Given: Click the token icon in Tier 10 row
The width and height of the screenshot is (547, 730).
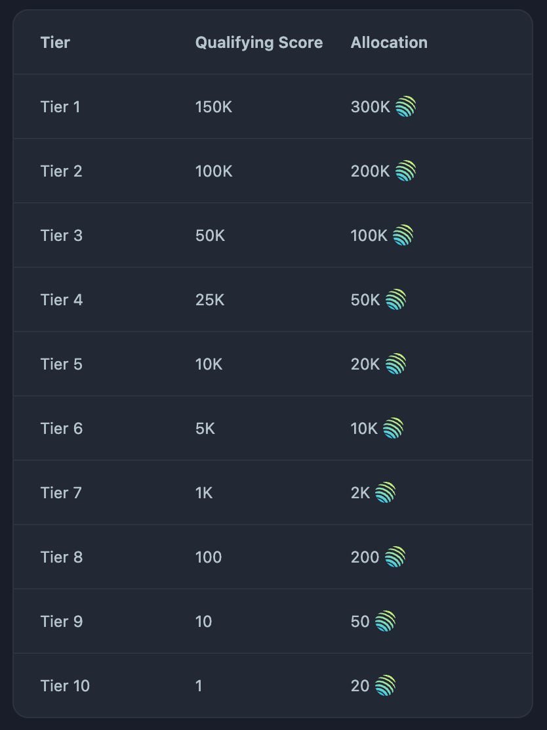Looking at the screenshot, I should click(385, 685).
